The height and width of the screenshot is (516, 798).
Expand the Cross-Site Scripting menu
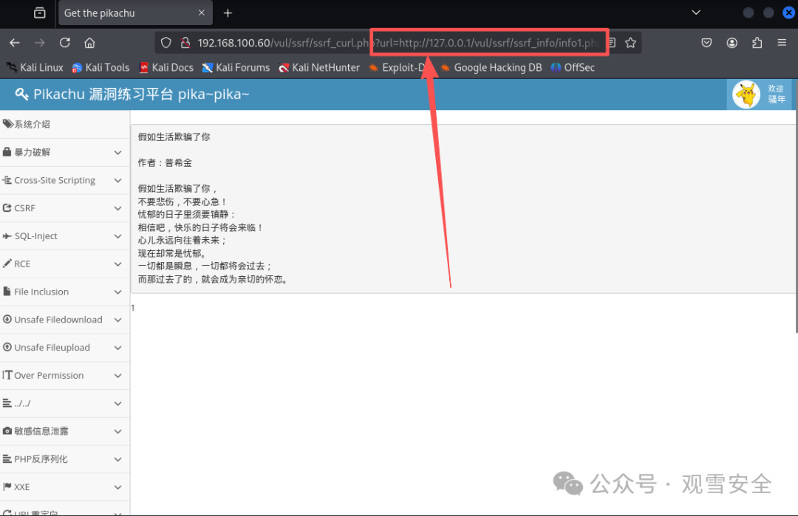pos(64,180)
